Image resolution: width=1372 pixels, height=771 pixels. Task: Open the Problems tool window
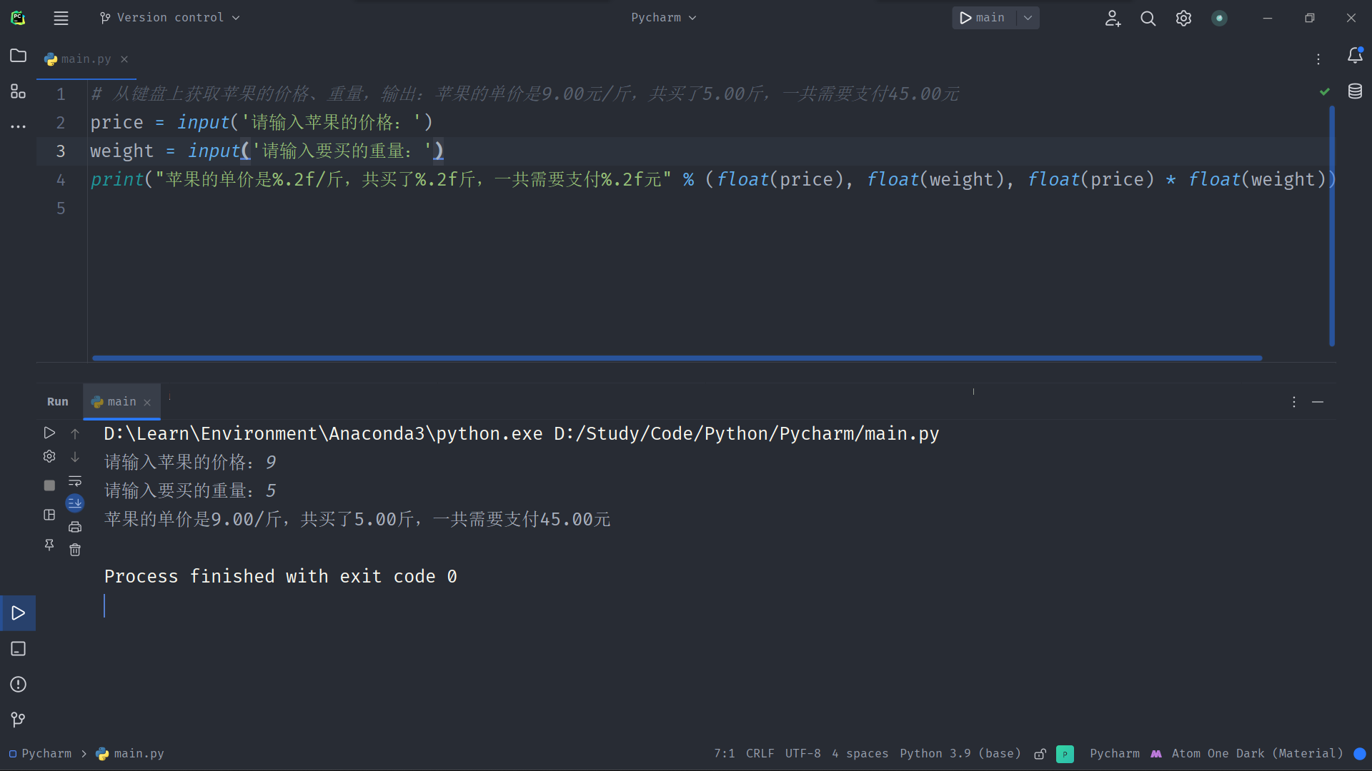[18, 685]
